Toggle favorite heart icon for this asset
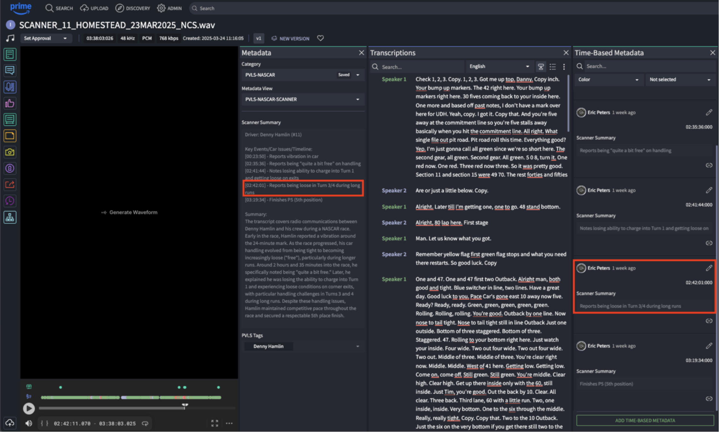 (x=320, y=38)
